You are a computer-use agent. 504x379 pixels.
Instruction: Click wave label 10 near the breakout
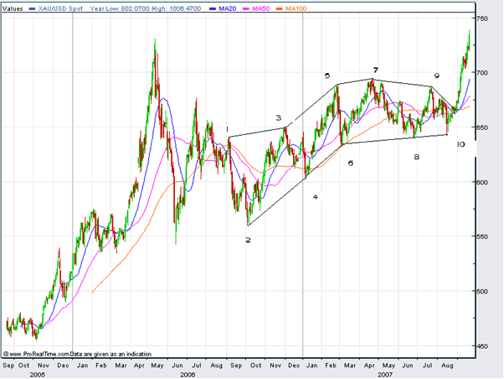pyautogui.click(x=460, y=144)
